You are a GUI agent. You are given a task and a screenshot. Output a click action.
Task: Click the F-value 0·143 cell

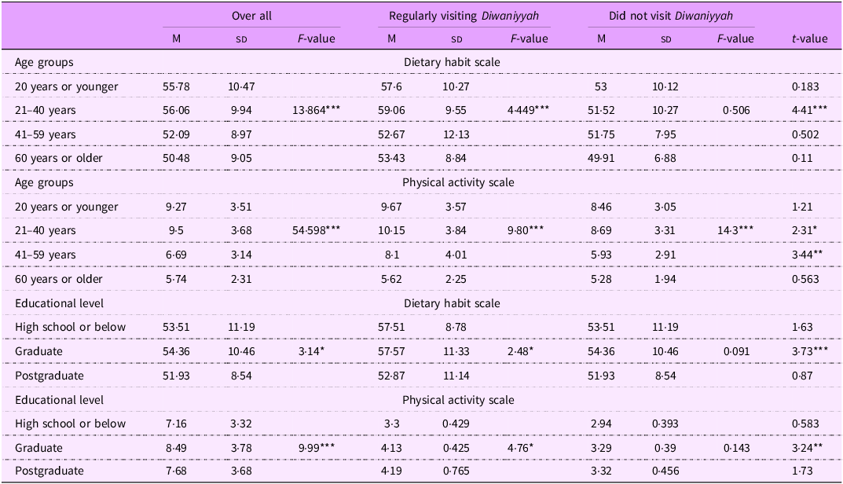(736, 448)
